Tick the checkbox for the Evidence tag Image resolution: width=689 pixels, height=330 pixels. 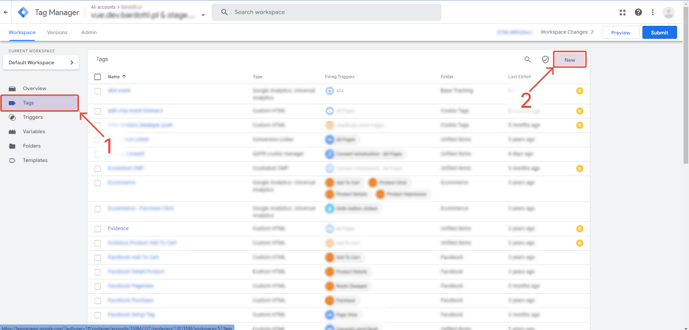pyautogui.click(x=98, y=229)
